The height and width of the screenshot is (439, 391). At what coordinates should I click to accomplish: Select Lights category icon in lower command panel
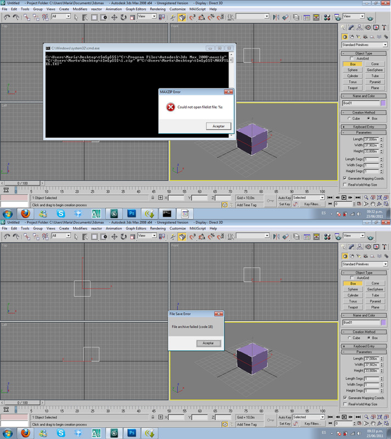point(359,256)
